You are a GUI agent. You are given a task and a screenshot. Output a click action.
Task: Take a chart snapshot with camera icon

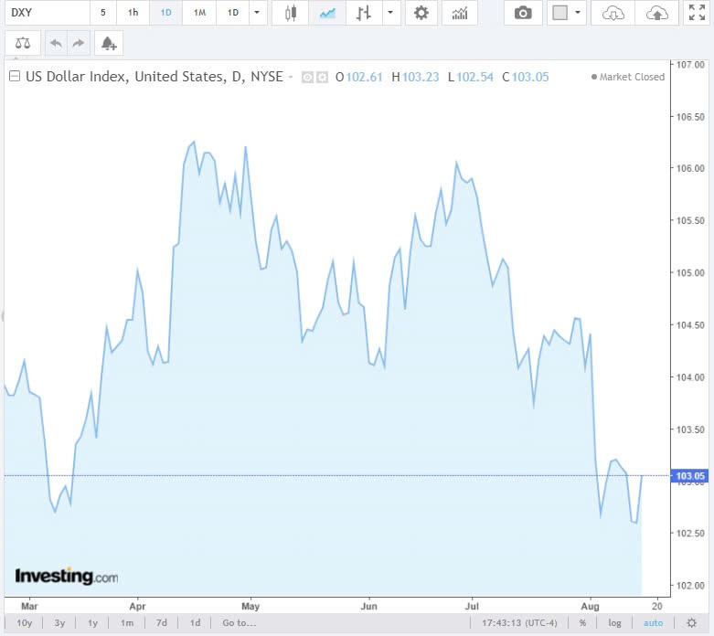[x=523, y=13]
